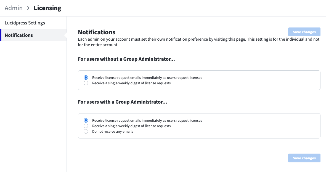The width and height of the screenshot is (326, 172).
Task: Select the Do not receive any emails radio
Action: [86, 131]
